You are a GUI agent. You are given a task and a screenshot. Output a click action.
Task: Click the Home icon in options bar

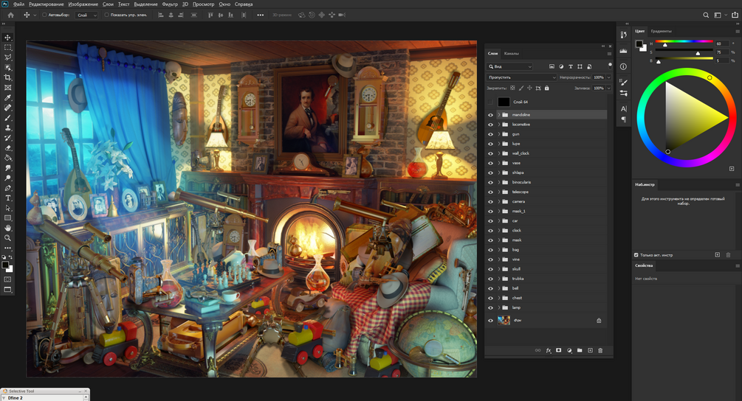(11, 15)
